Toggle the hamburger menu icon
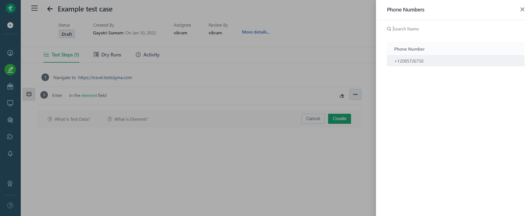Screen dimensions: 526x216 point(35,8)
